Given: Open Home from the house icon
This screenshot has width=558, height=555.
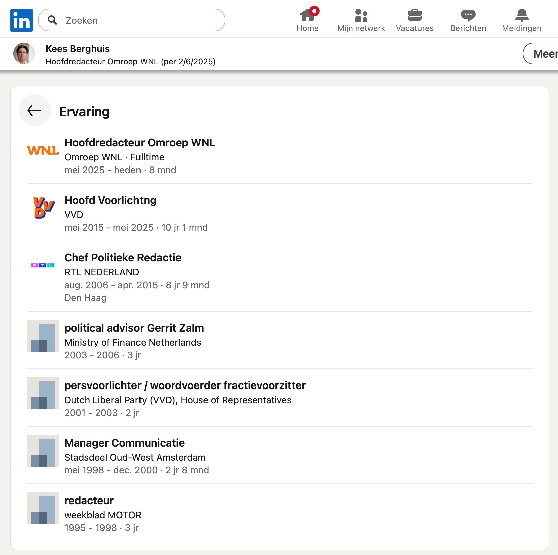Looking at the screenshot, I should click(308, 15).
